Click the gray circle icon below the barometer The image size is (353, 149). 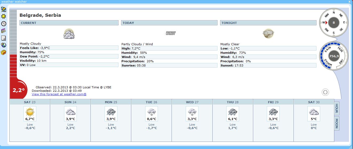tap(325, 92)
